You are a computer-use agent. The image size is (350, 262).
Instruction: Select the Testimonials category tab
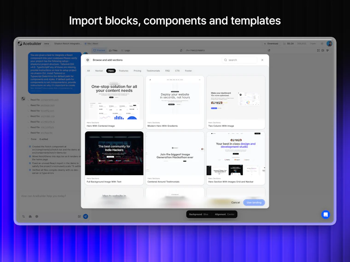(x=153, y=71)
